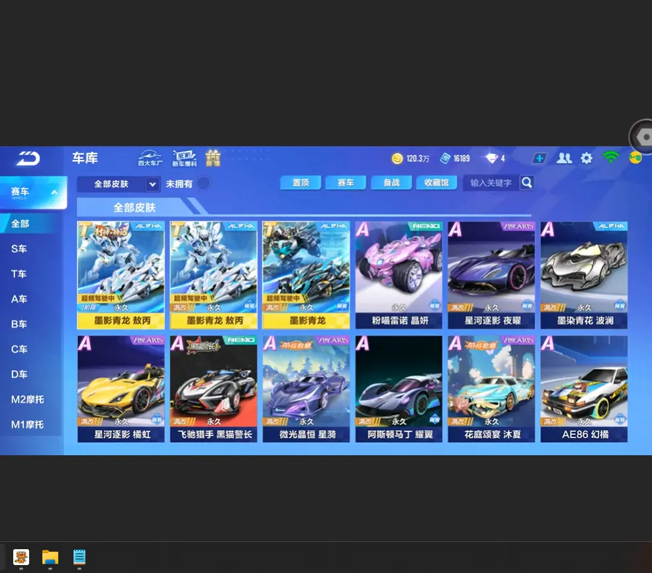Select the 粉喵雷诺 晶妍 car card
The height and width of the screenshot is (573, 652).
(398, 275)
